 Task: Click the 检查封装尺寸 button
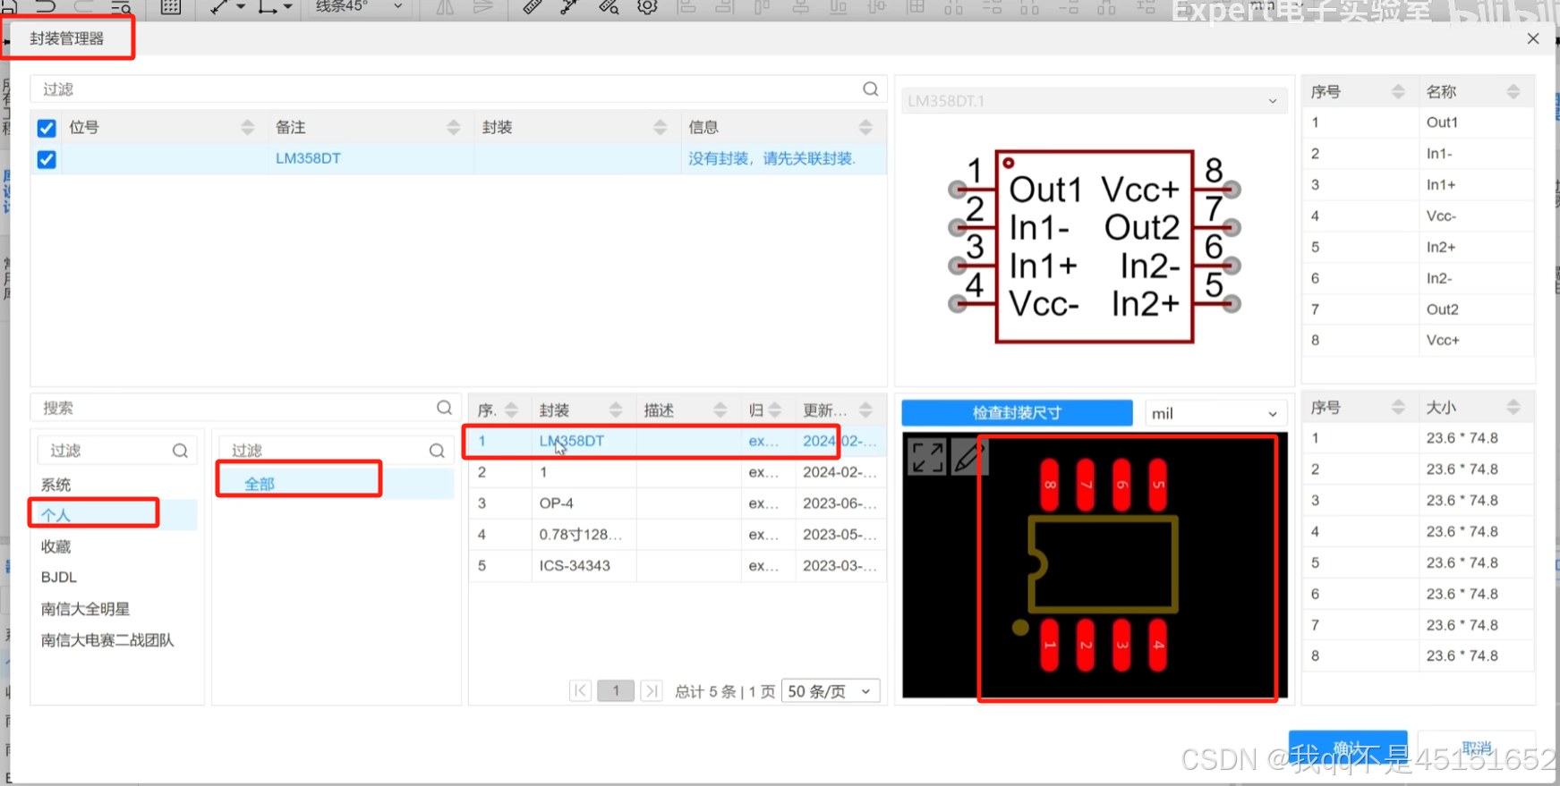(x=1017, y=412)
